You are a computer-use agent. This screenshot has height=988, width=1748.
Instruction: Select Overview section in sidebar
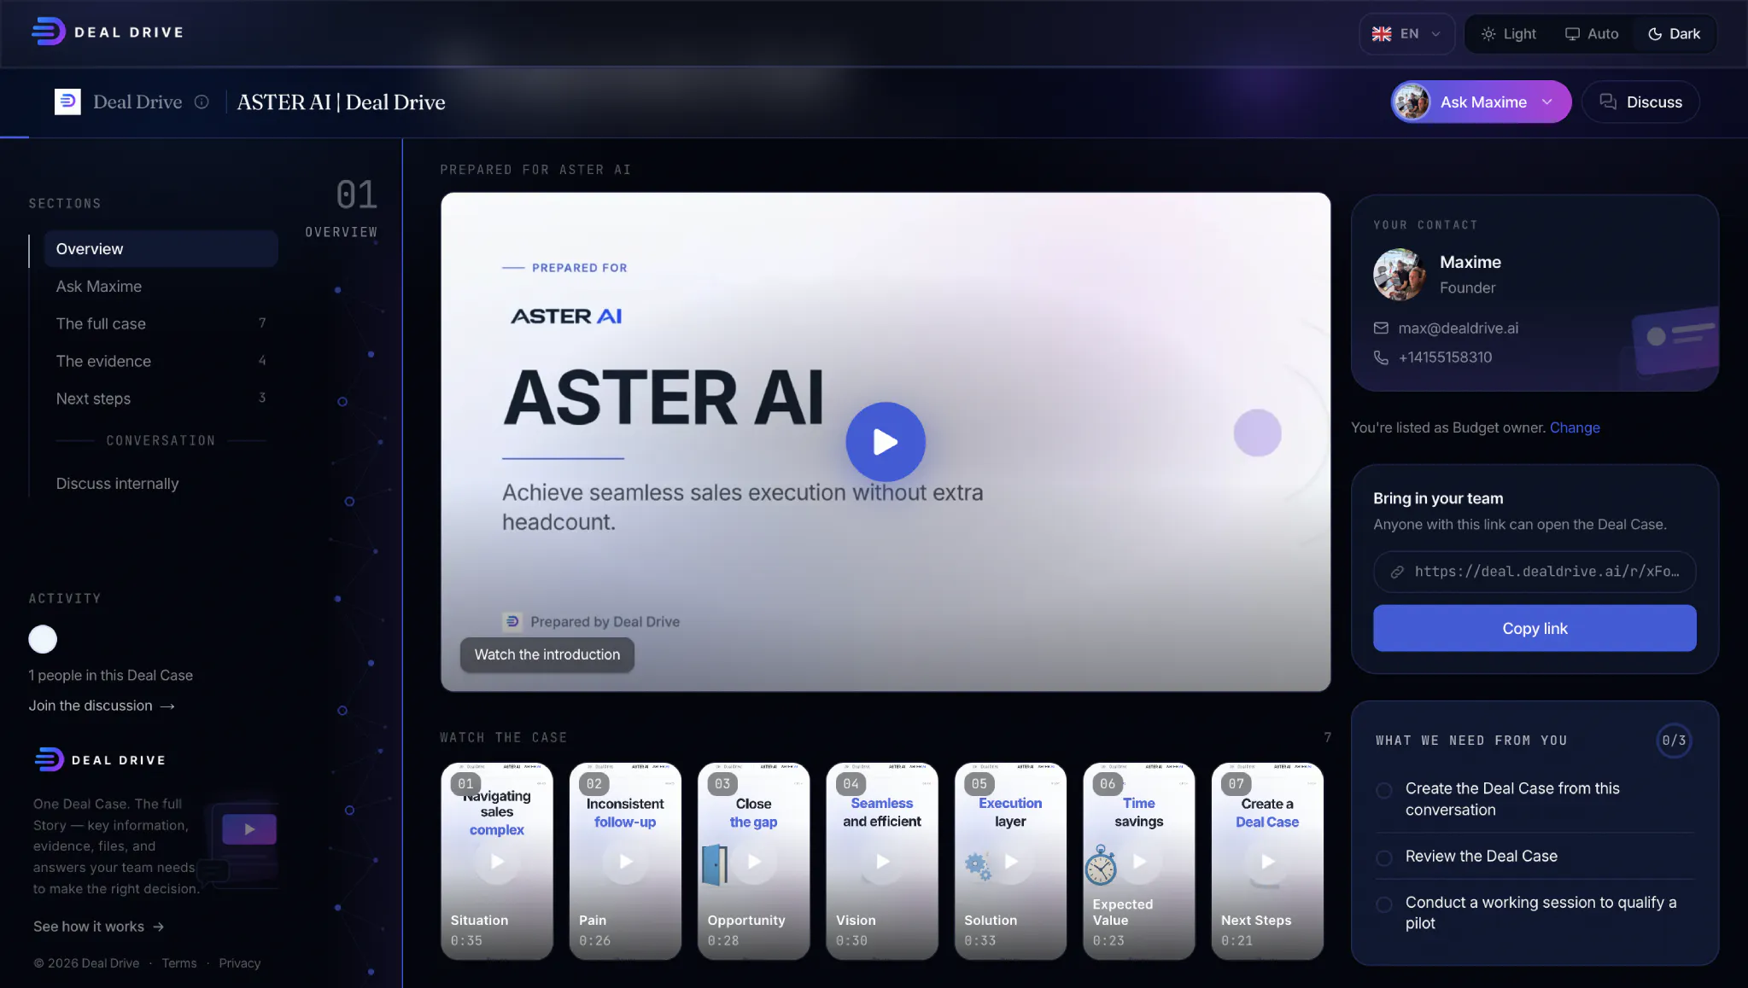[161, 249]
